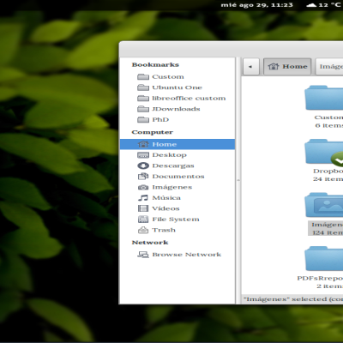
Task: Click the "6 items" caption under Custom
Action: tap(329, 125)
